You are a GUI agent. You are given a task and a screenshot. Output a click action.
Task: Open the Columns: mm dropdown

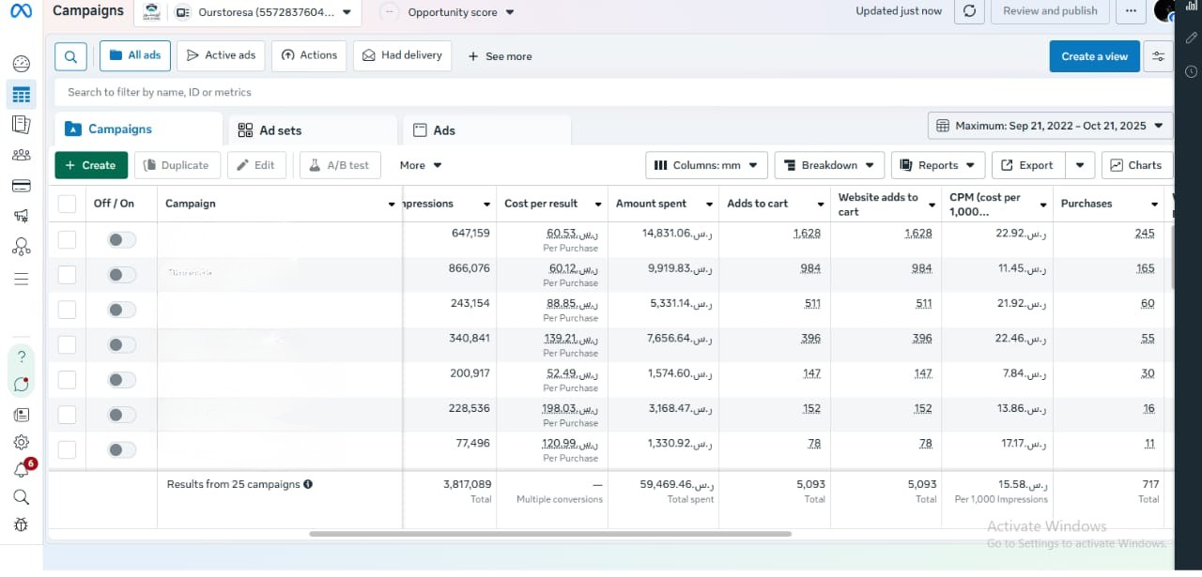pyautogui.click(x=706, y=165)
